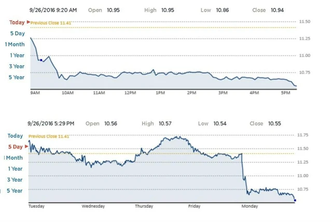Image resolution: width=332 pixels, height=222 pixels.
Task: Choose 1 Month range on the weekly chart
Action: pyautogui.click(x=14, y=157)
